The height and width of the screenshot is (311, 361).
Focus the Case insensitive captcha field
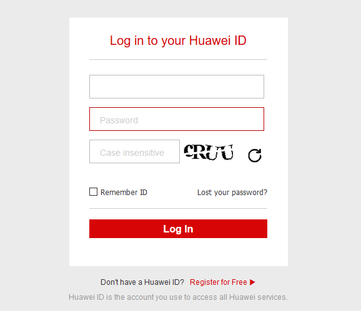click(x=134, y=151)
